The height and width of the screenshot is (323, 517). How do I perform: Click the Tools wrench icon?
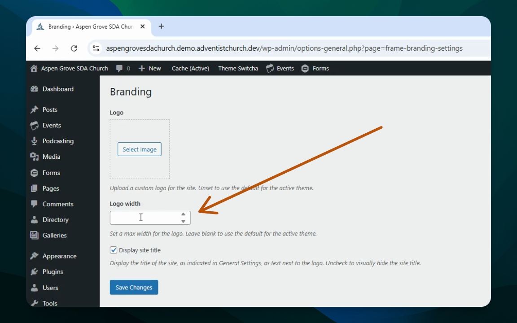click(34, 303)
